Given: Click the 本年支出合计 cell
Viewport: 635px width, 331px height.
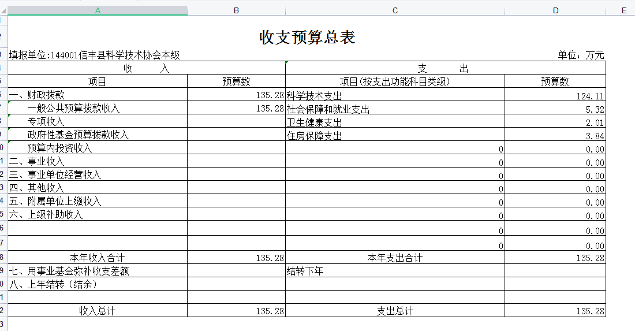Looking at the screenshot, I should (395, 258).
